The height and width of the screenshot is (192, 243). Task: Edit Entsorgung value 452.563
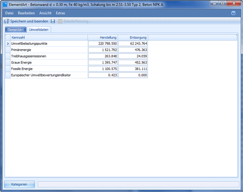(133, 63)
